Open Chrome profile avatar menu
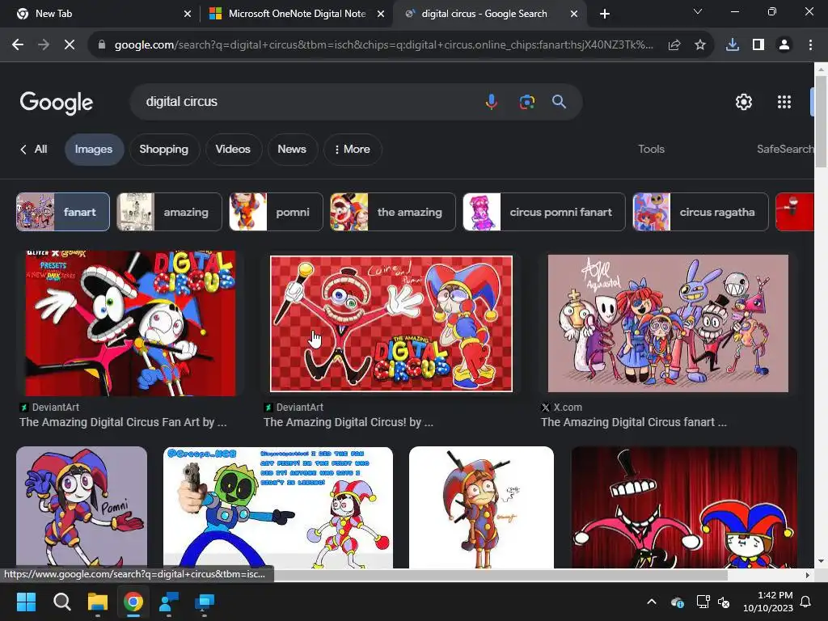 pyautogui.click(x=784, y=45)
